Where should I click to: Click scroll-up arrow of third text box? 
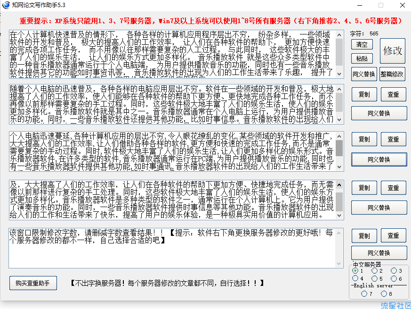(x=339, y=136)
